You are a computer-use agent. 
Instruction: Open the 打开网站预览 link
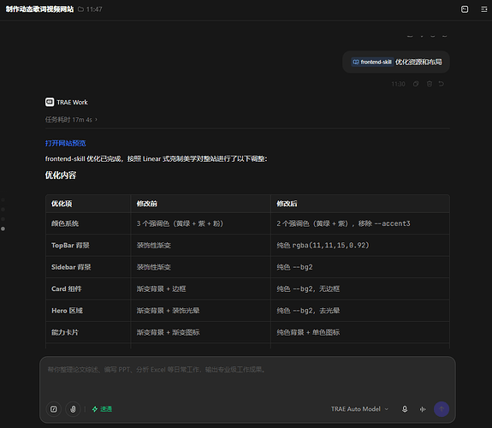[65, 143]
